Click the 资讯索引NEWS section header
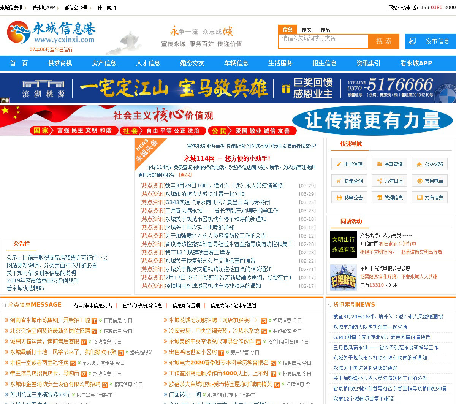Screen dimensions: 456x404 [354, 305]
